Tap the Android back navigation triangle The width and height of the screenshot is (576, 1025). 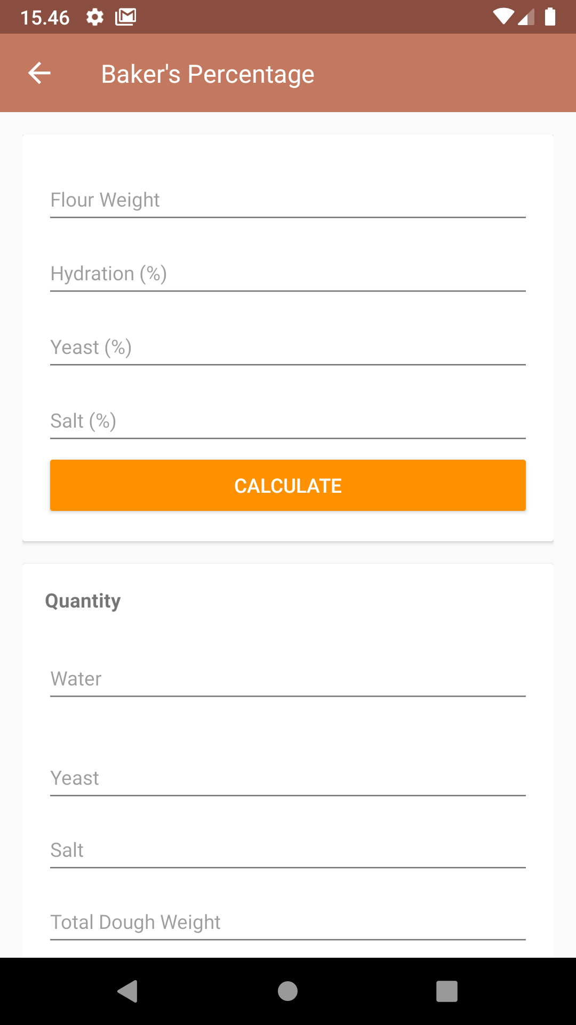[x=127, y=991]
